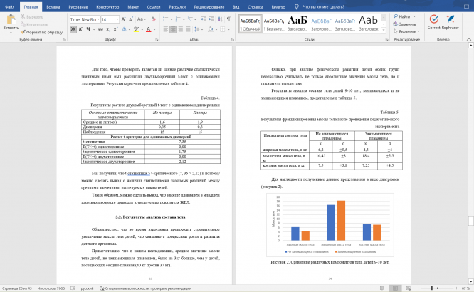Open the Times New Roman font name dropdown
The height and width of the screenshot is (292, 474).
[x=98, y=19]
